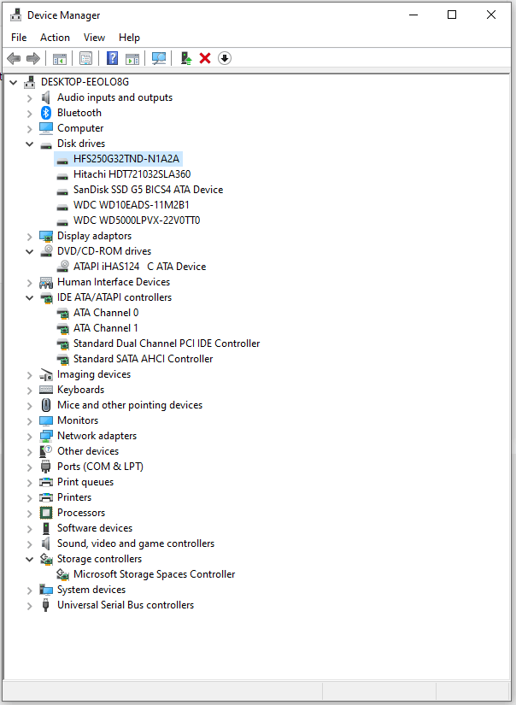This screenshot has height=705, width=516.
Task: Select ATAPI iHAS124 C ATA Device
Action: click(x=140, y=266)
